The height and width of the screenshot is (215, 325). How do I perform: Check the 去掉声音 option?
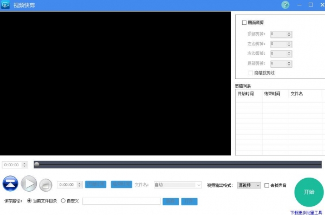266,185
